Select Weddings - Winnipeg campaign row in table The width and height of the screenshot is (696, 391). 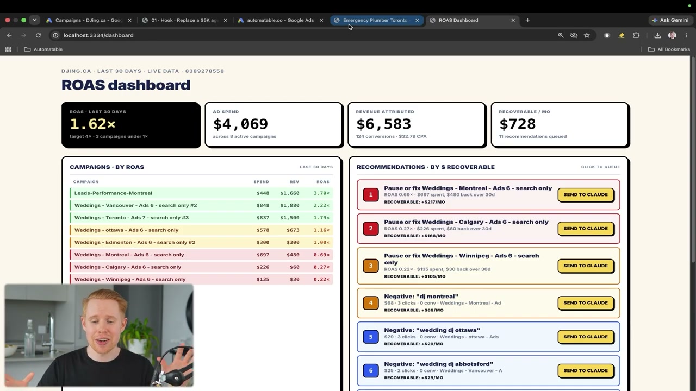(x=202, y=279)
